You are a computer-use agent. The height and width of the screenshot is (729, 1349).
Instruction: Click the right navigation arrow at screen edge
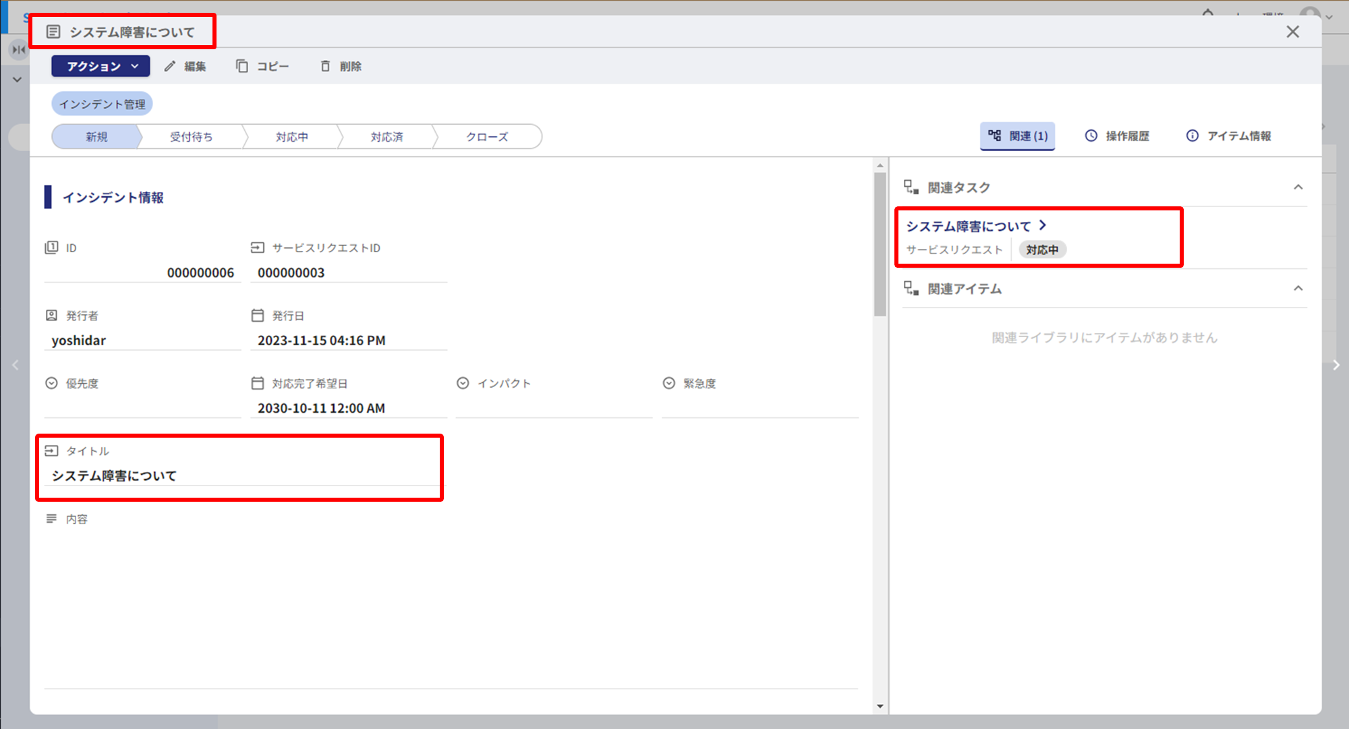1336,366
